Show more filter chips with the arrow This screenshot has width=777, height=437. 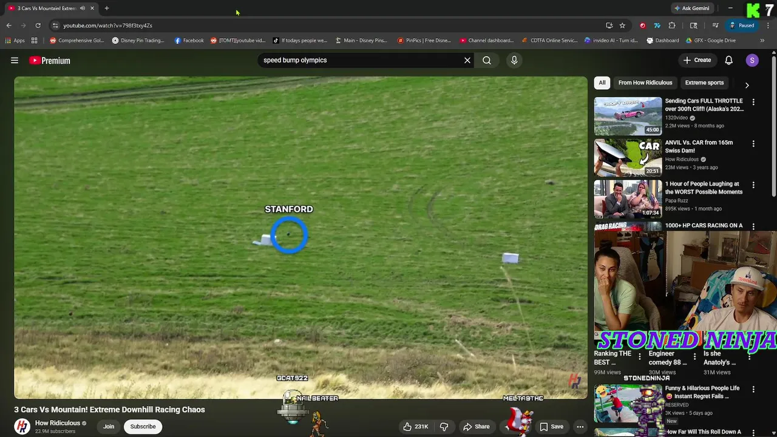click(x=747, y=85)
